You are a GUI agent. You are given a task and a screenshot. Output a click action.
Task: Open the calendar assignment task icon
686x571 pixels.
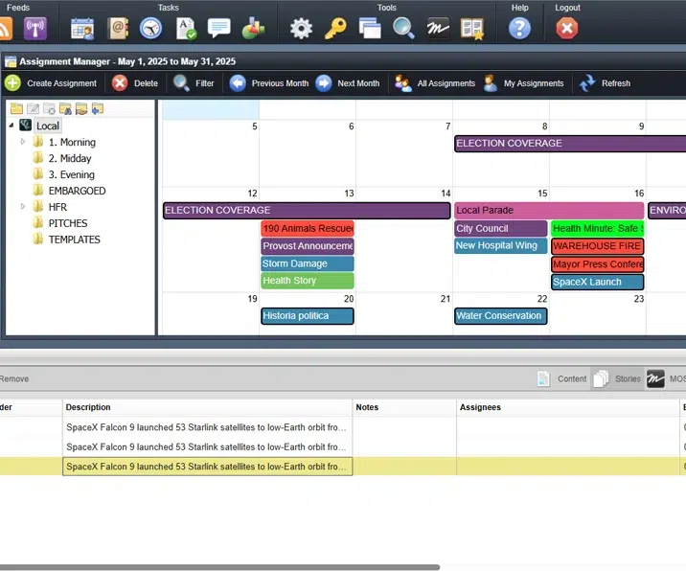(82, 29)
